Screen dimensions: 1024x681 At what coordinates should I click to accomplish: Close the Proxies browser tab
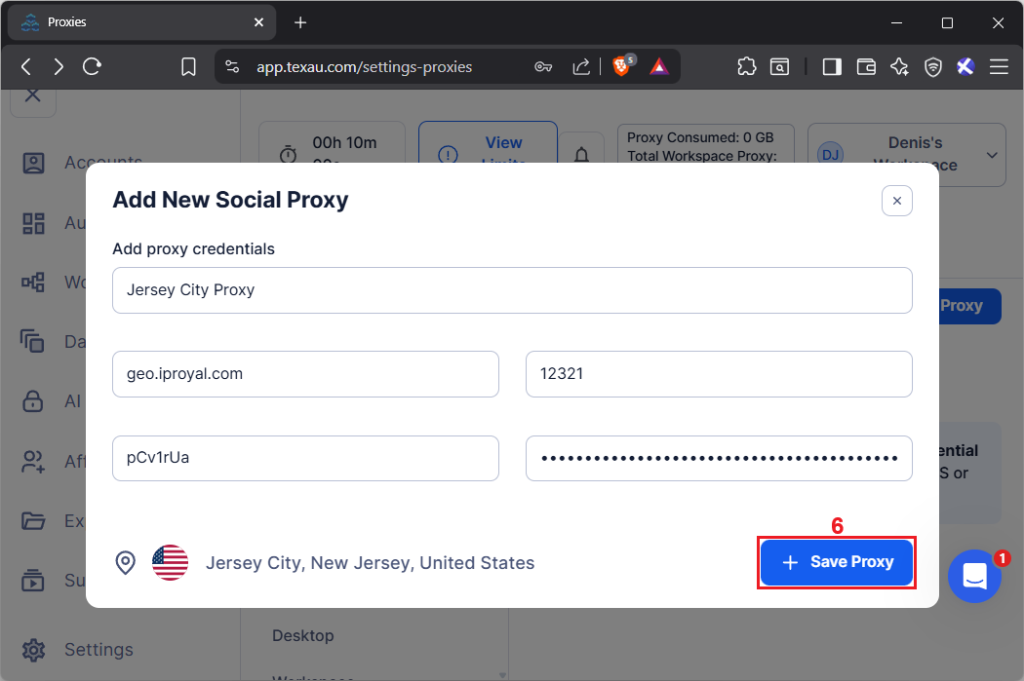[x=258, y=22]
